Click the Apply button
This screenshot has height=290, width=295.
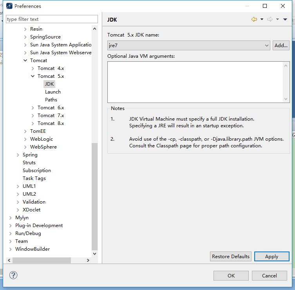pyautogui.click(x=271, y=257)
